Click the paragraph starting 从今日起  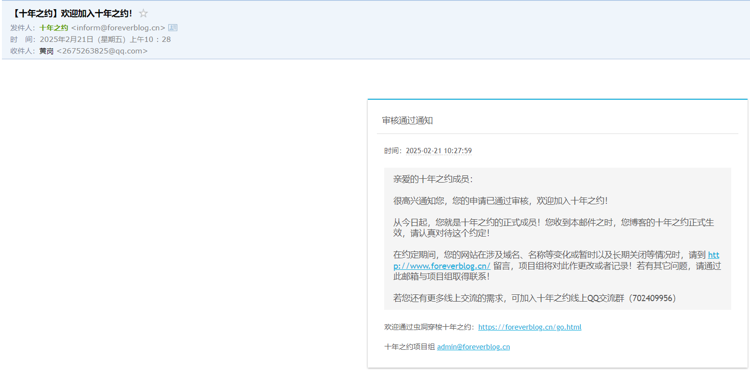pyautogui.click(x=554, y=228)
